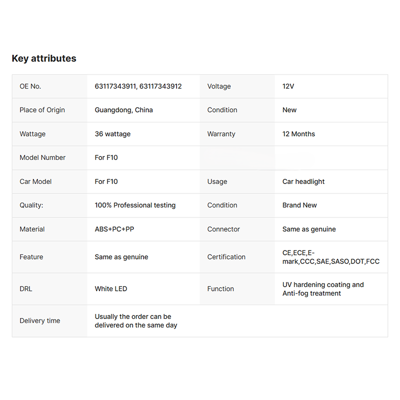Image resolution: width=400 pixels, height=400 pixels.
Task: Click the White LED value for DRL
Action: (111, 289)
